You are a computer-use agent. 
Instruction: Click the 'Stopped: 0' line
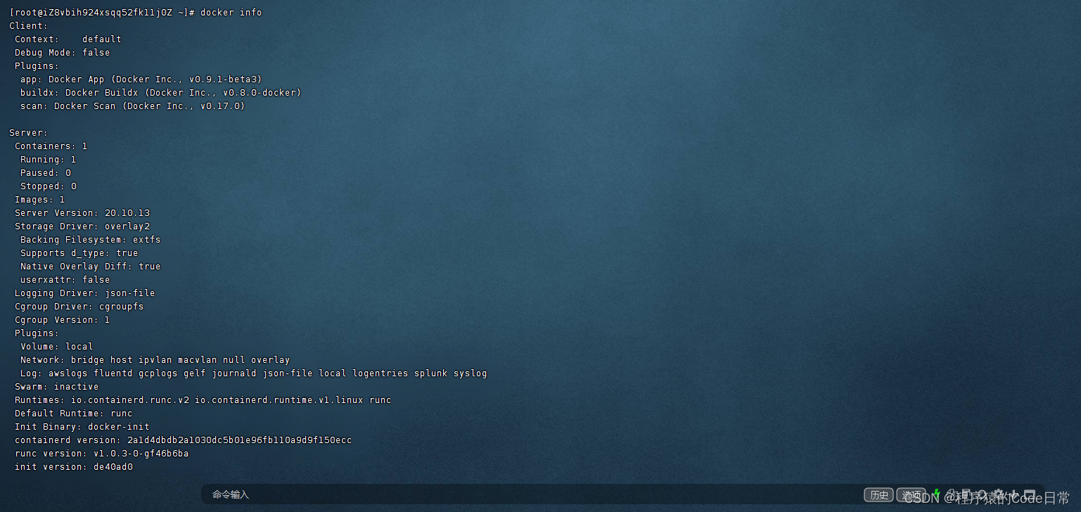point(49,186)
